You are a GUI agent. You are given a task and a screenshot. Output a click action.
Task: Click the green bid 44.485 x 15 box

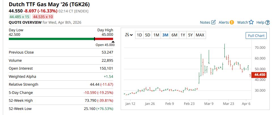pos(20,17)
